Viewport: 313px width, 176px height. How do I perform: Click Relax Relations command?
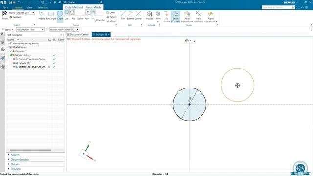[x=199, y=17]
